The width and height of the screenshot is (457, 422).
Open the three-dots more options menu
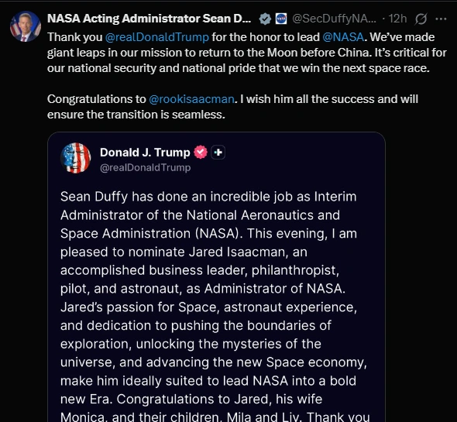coord(441,19)
